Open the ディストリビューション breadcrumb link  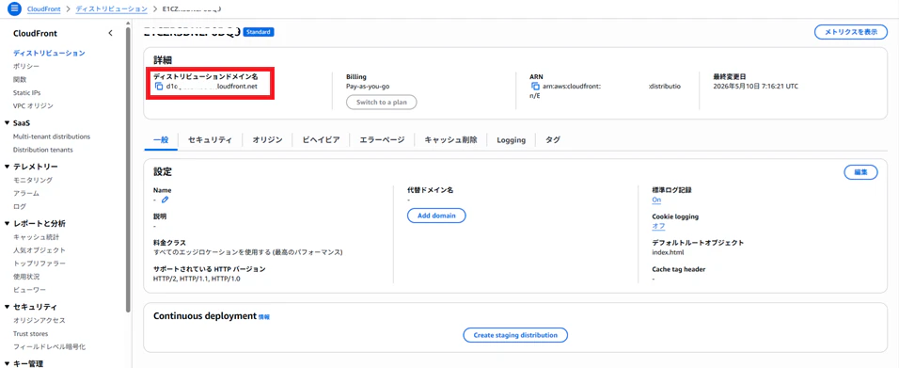pos(111,9)
